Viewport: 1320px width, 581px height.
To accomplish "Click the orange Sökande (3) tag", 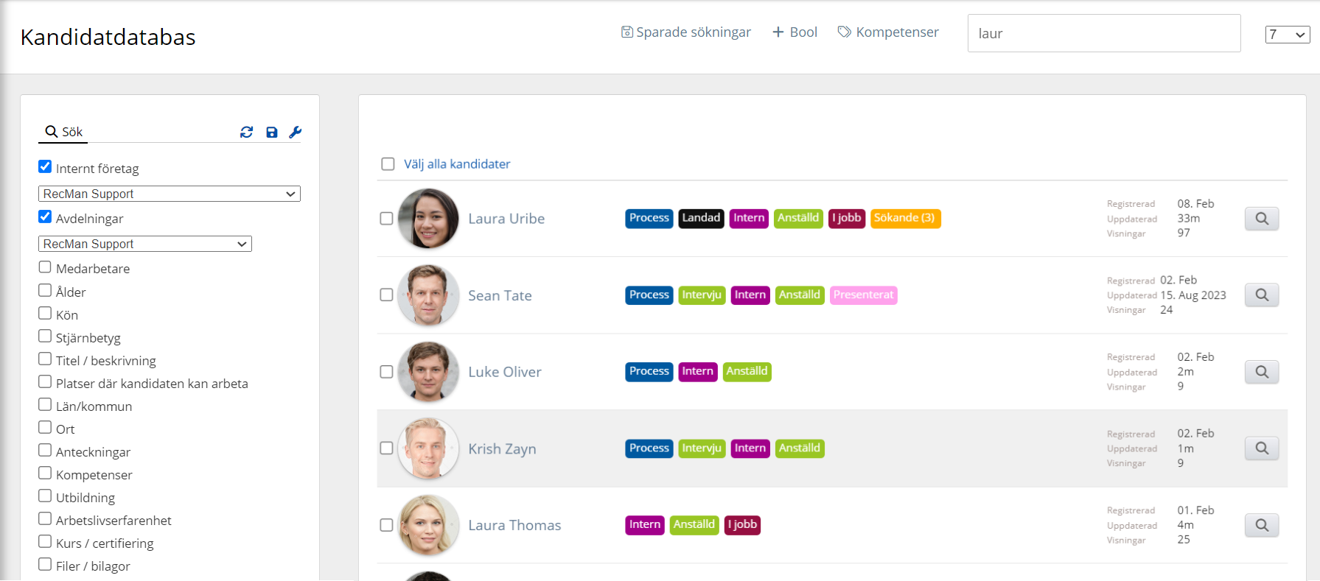I will [904, 218].
